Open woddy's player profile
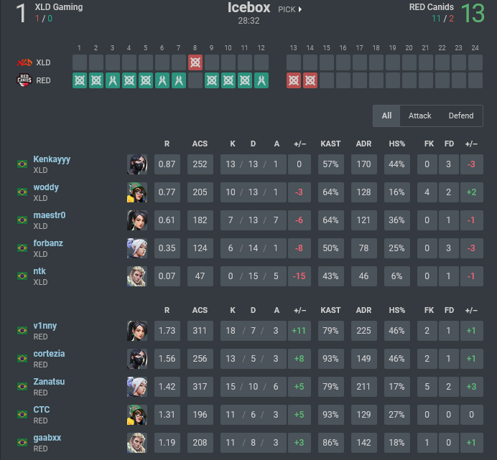Screen dimensions: 497x460 coord(46,187)
